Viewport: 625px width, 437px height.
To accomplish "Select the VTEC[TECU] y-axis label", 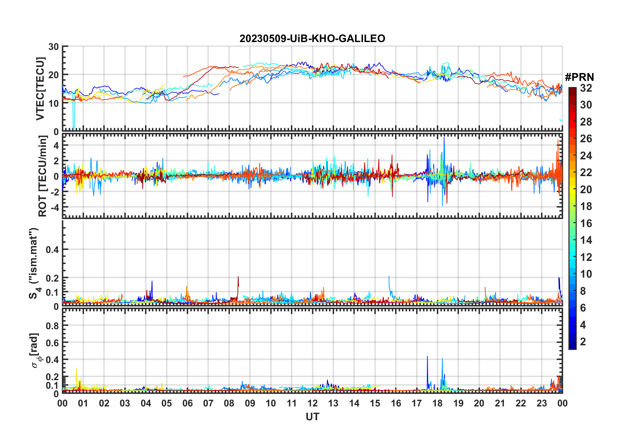I will pyautogui.click(x=40, y=89).
